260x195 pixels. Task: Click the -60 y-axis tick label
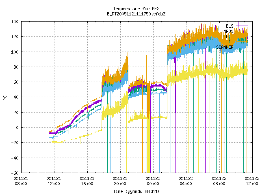point(15,173)
